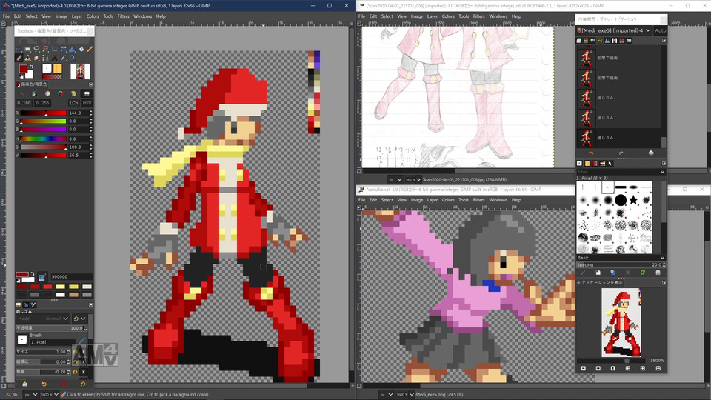Reset all tool options to defaults
711x400 pixels.
[x=83, y=384]
